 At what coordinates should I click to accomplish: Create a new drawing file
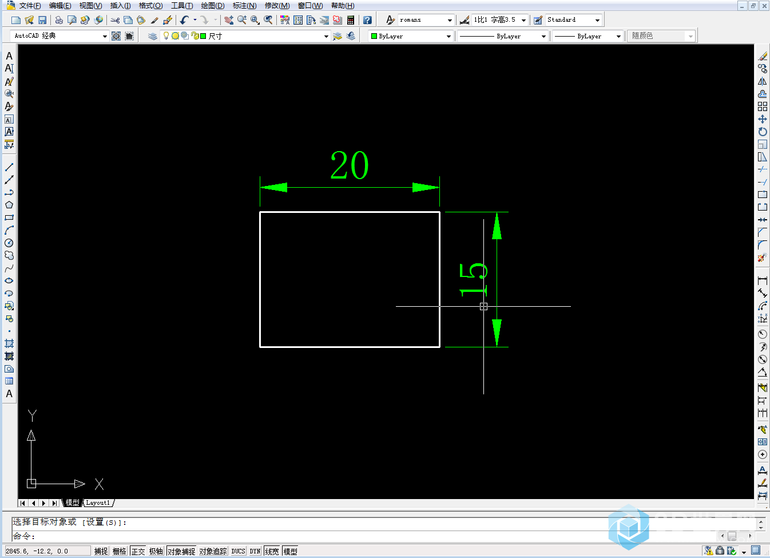click(x=16, y=20)
